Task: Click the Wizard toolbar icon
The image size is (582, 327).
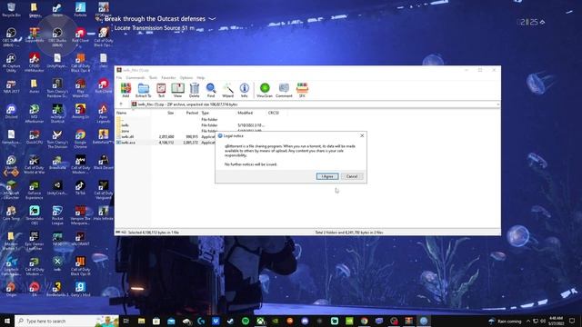Action: pyautogui.click(x=228, y=90)
